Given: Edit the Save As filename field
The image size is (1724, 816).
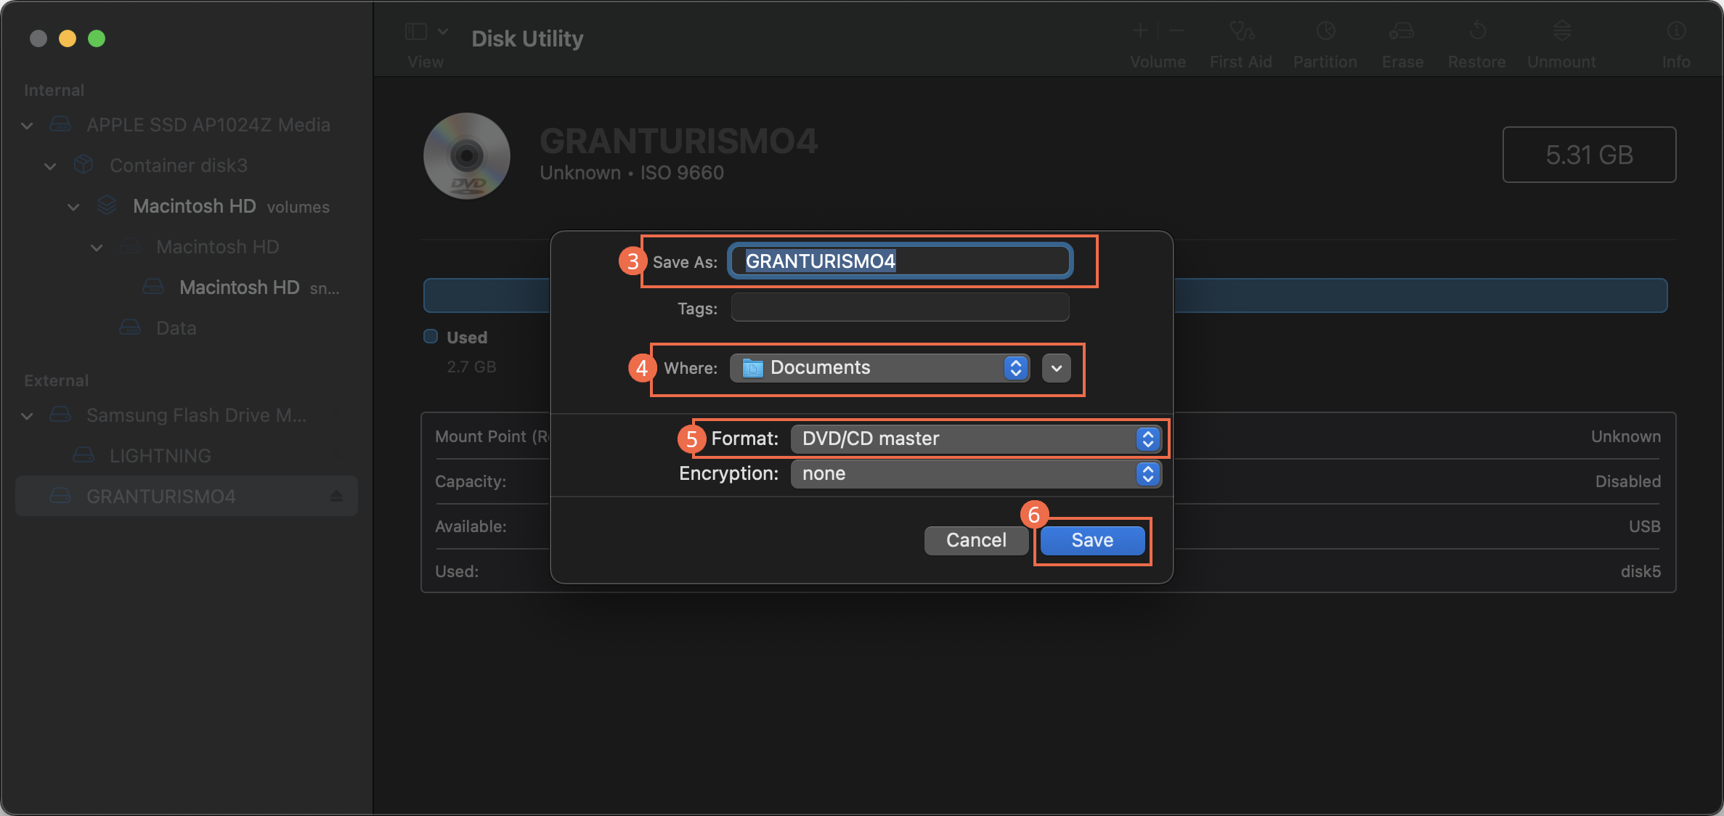Looking at the screenshot, I should point(899,261).
